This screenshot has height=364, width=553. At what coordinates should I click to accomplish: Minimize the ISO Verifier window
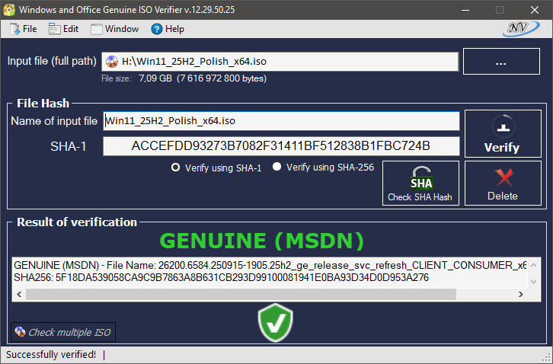[x=465, y=10]
